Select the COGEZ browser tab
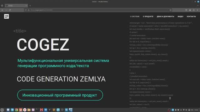Image resolution: width=200 pixels, height=112 pixels. (x=16, y=6)
